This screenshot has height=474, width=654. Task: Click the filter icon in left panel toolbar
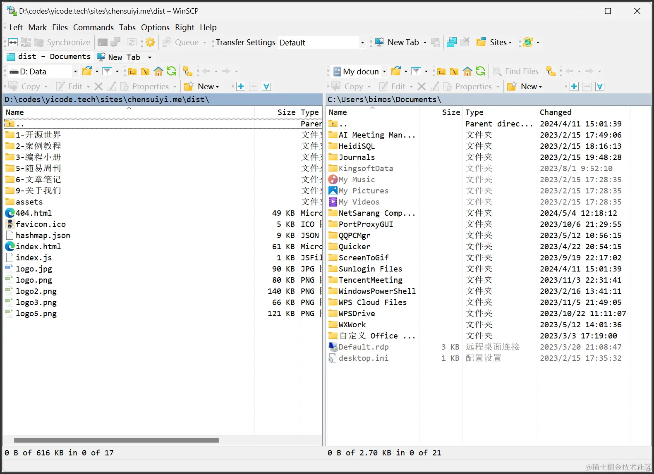[107, 71]
